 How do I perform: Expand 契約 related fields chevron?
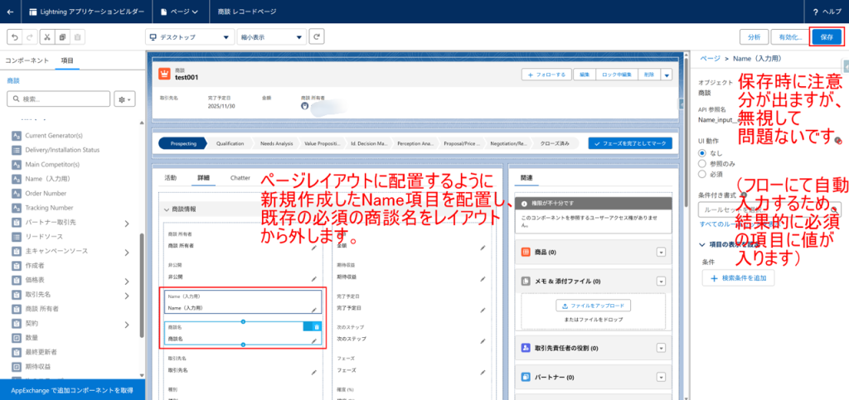127,325
